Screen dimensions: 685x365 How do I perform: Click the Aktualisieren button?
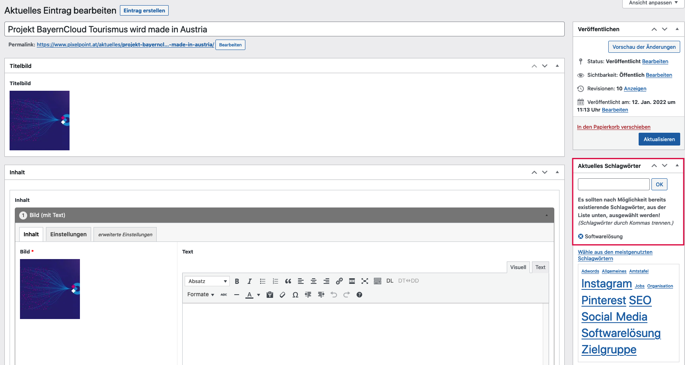click(x=659, y=139)
